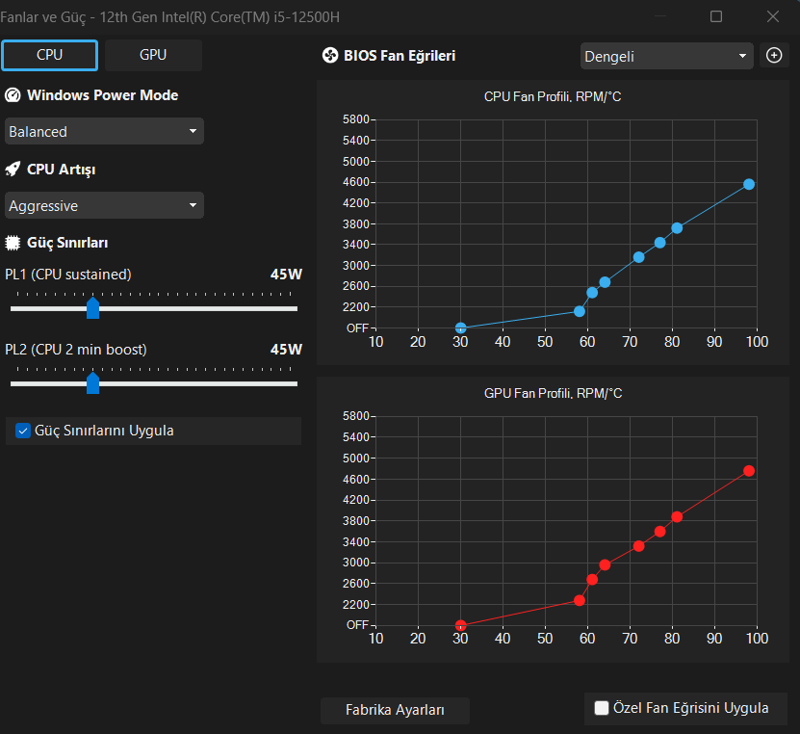Open the CPU Artışı Aggressive dropdown
The width and height of the screenshot is (800, 734).
(x=104, y=206)
